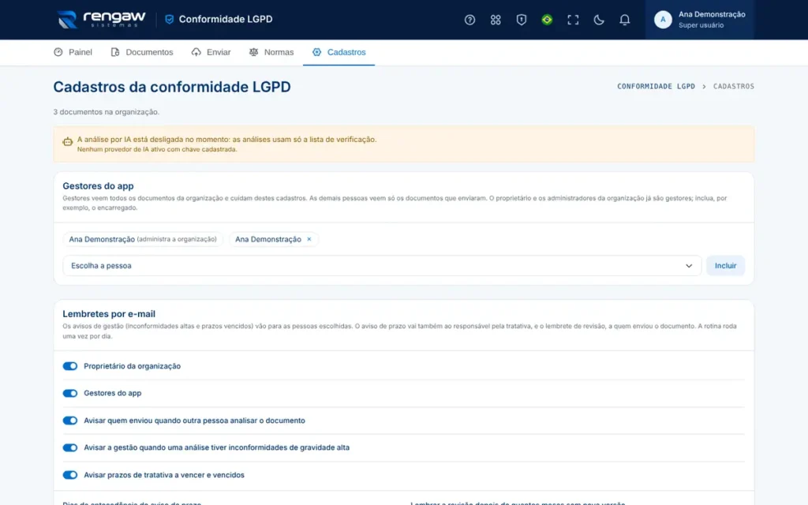This screenshot has height=505, width=808.
Task: Open the help question mark icon
Action: [x=469, y=20]
